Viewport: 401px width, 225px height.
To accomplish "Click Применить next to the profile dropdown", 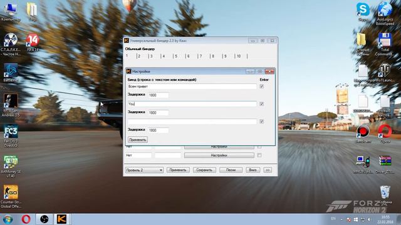I will click(178, 170).
